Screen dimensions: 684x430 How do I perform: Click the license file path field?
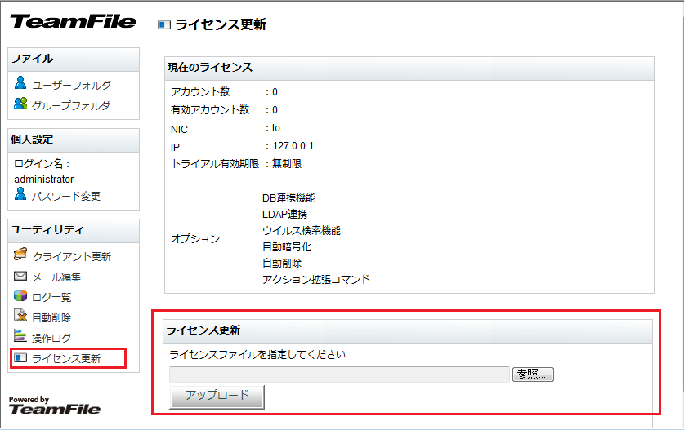click(339, 375)
